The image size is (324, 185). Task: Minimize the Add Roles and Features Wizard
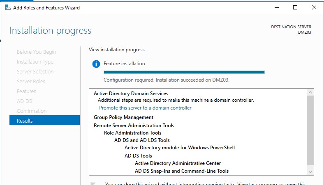[x=277, y=8]
